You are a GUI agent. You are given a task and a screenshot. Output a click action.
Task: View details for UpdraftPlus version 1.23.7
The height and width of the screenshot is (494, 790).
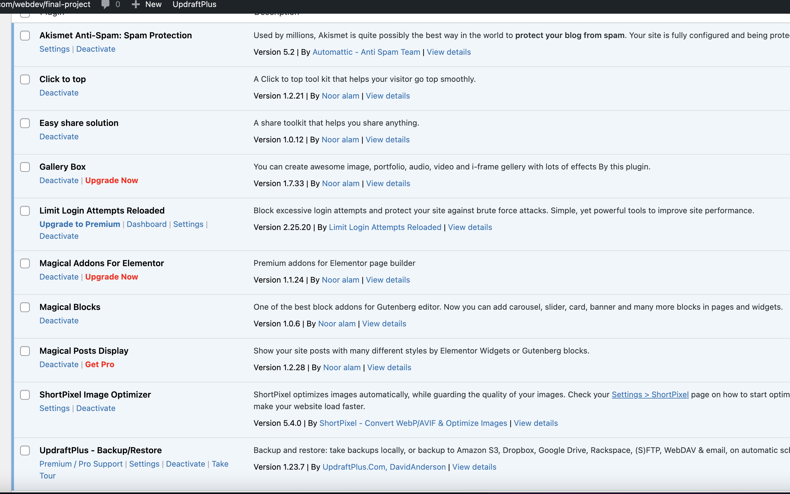click(x=474, y=467)
